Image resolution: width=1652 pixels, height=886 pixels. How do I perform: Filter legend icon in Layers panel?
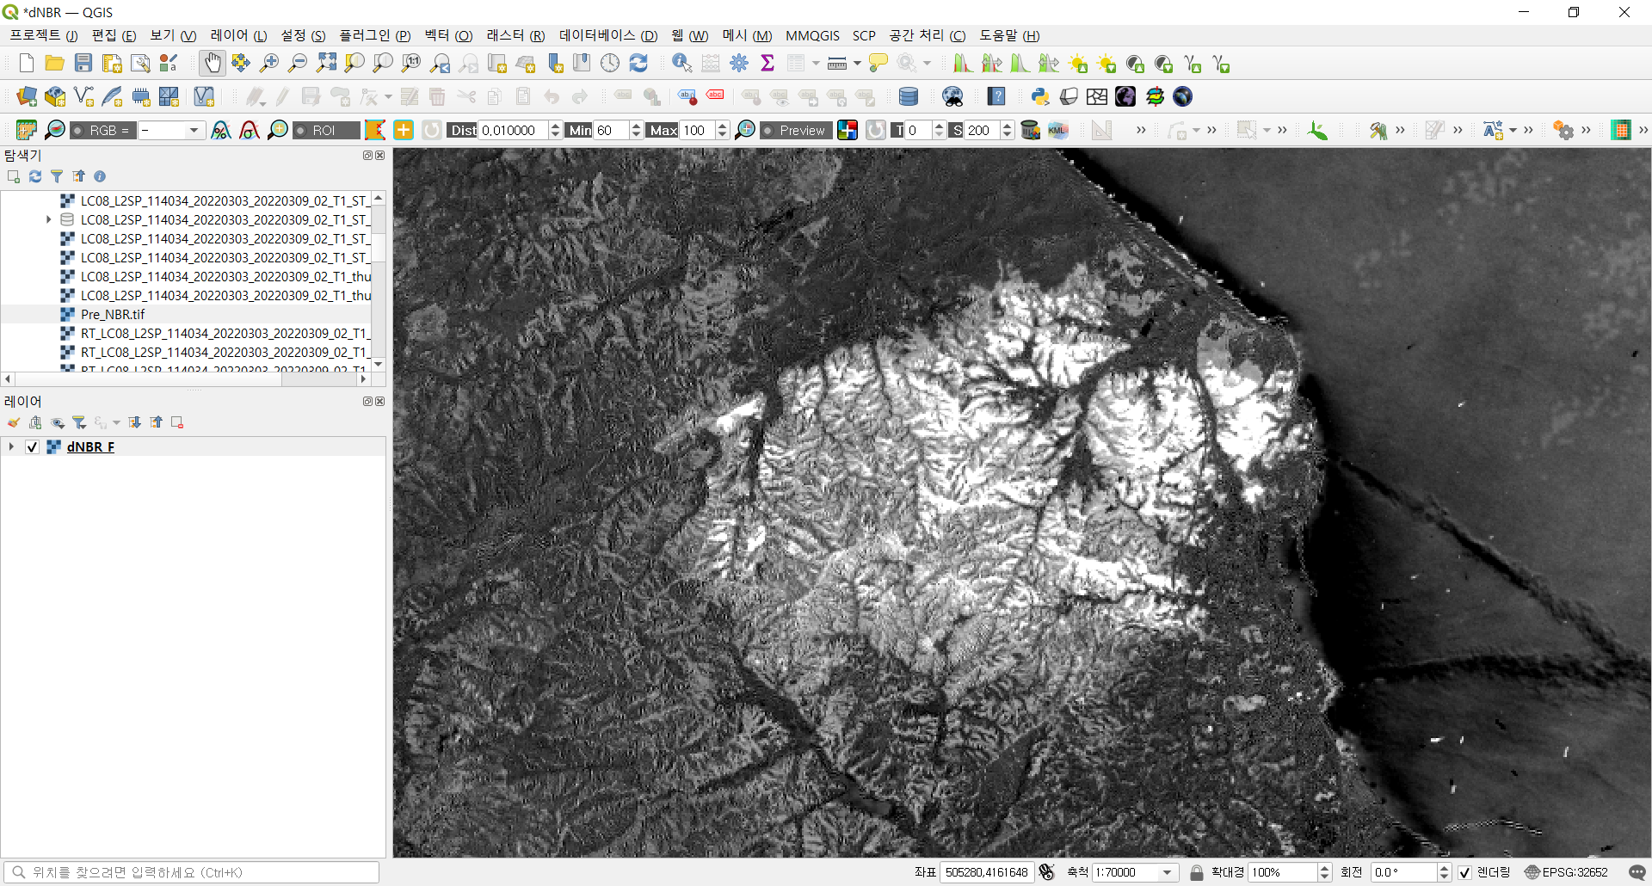pyautogui.click(x=79, y=422)
